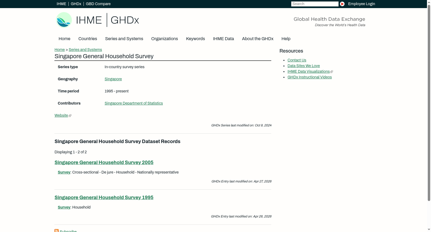Click 'GHDx Entry last modified on: Apr 27, 2026'

(241, 181)
